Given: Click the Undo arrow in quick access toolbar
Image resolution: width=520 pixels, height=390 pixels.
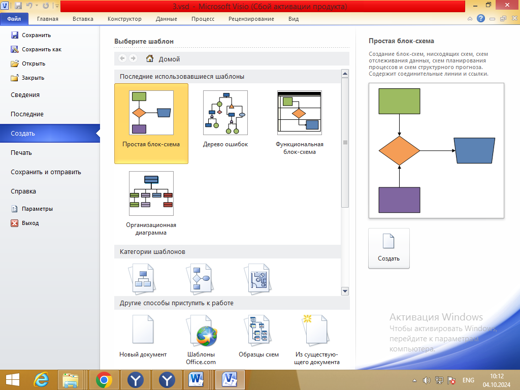Looking at the screenshot, I should [29, 6].
